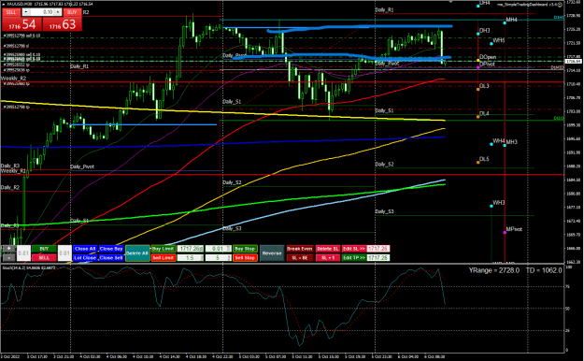Click the SL = BE button

[299, 258]
